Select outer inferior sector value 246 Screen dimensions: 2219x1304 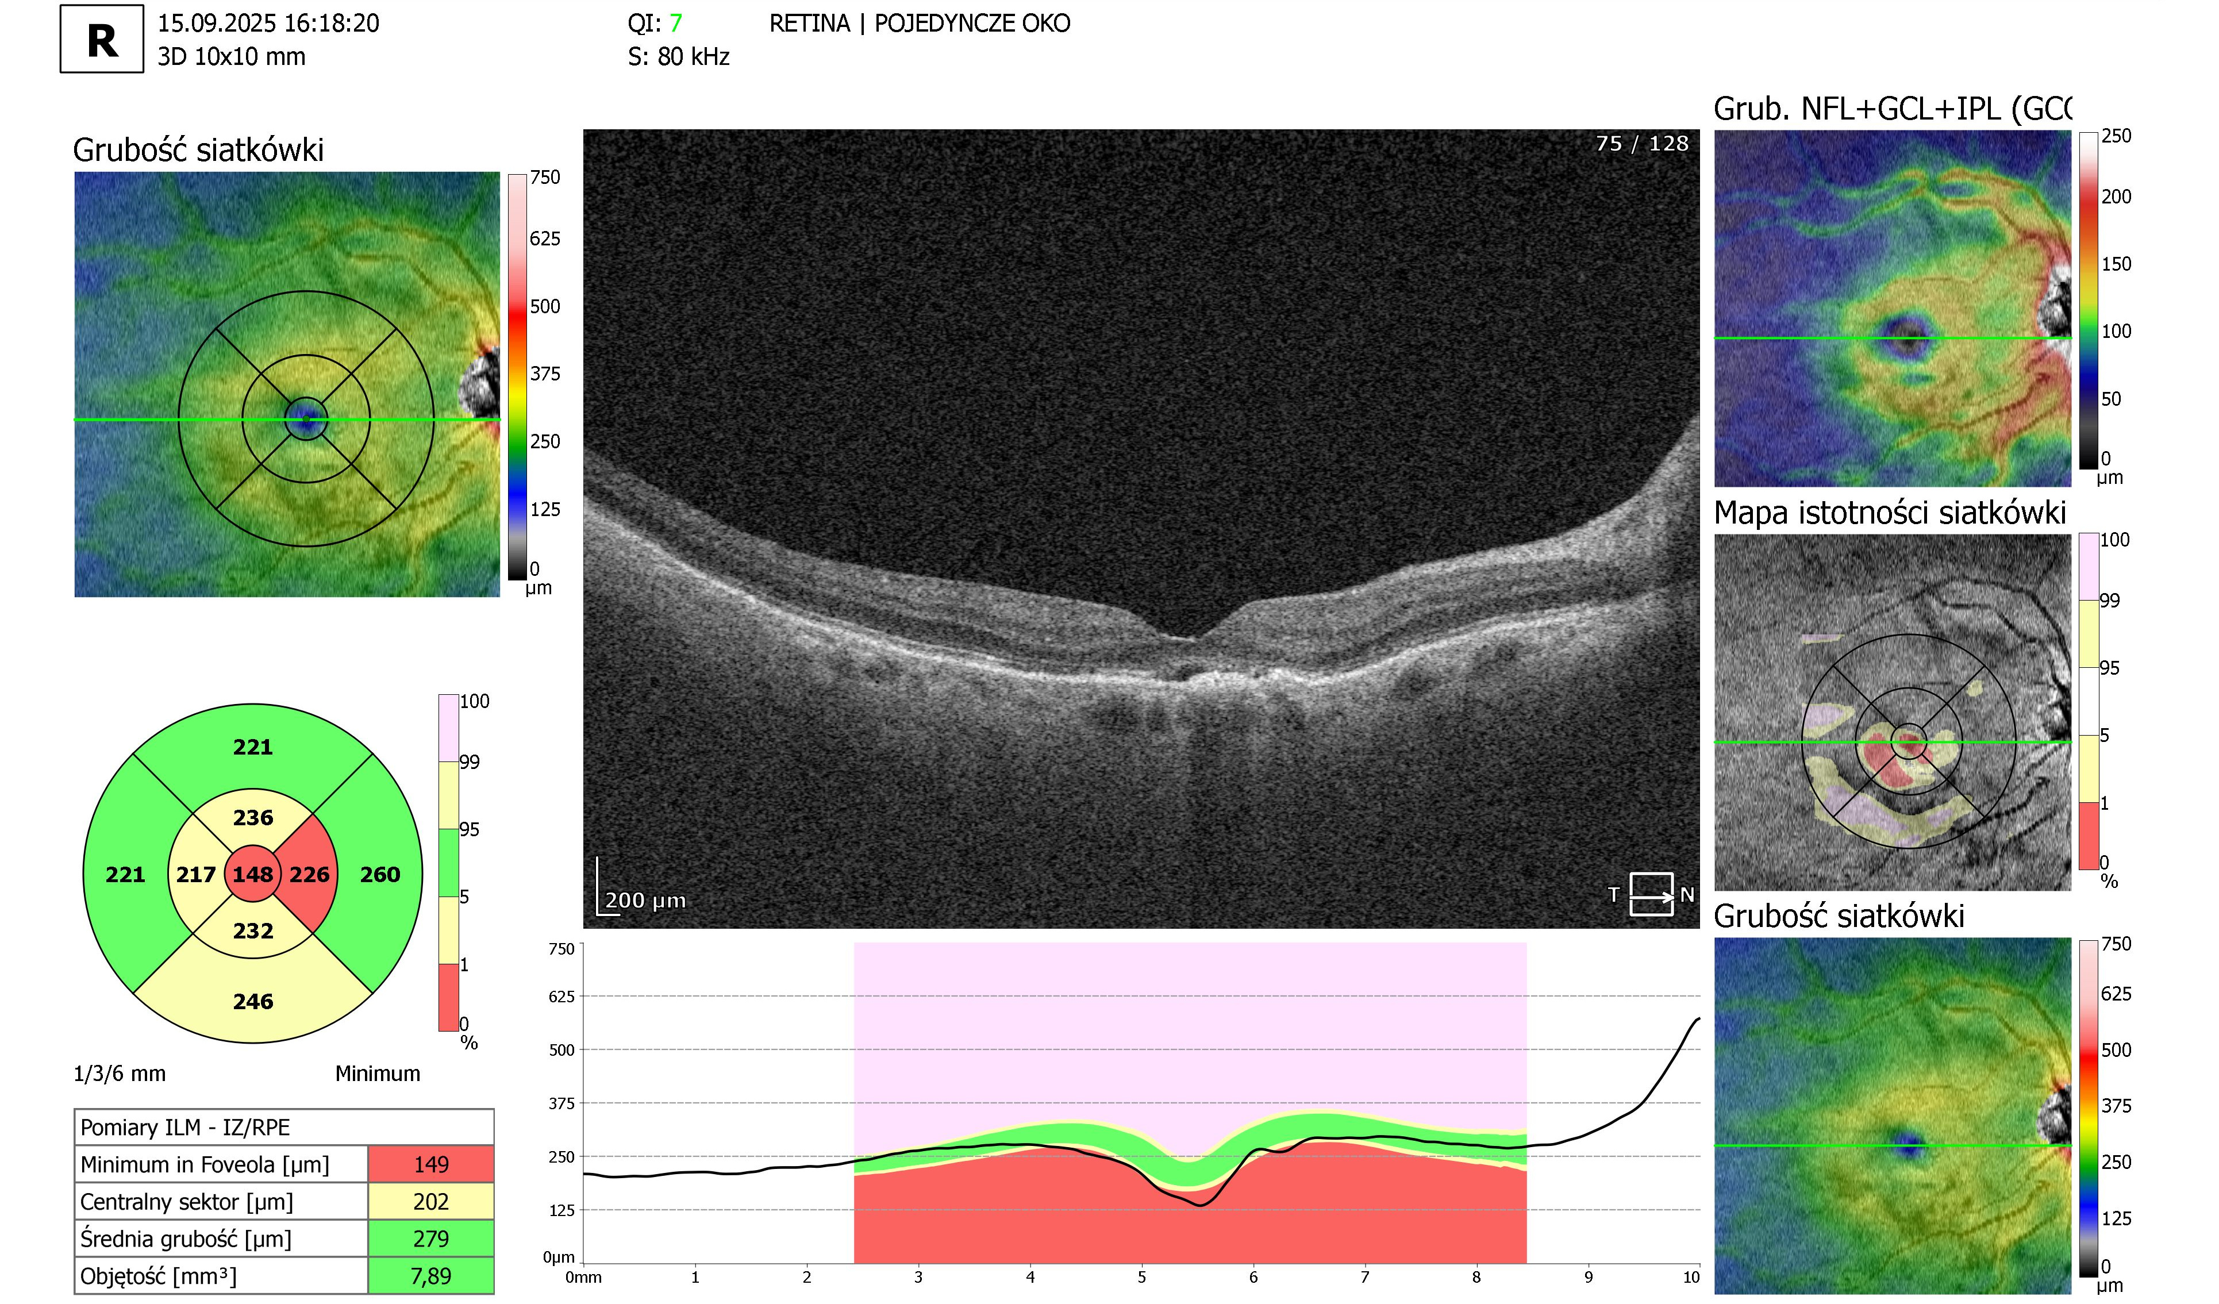click(253, 1001)
